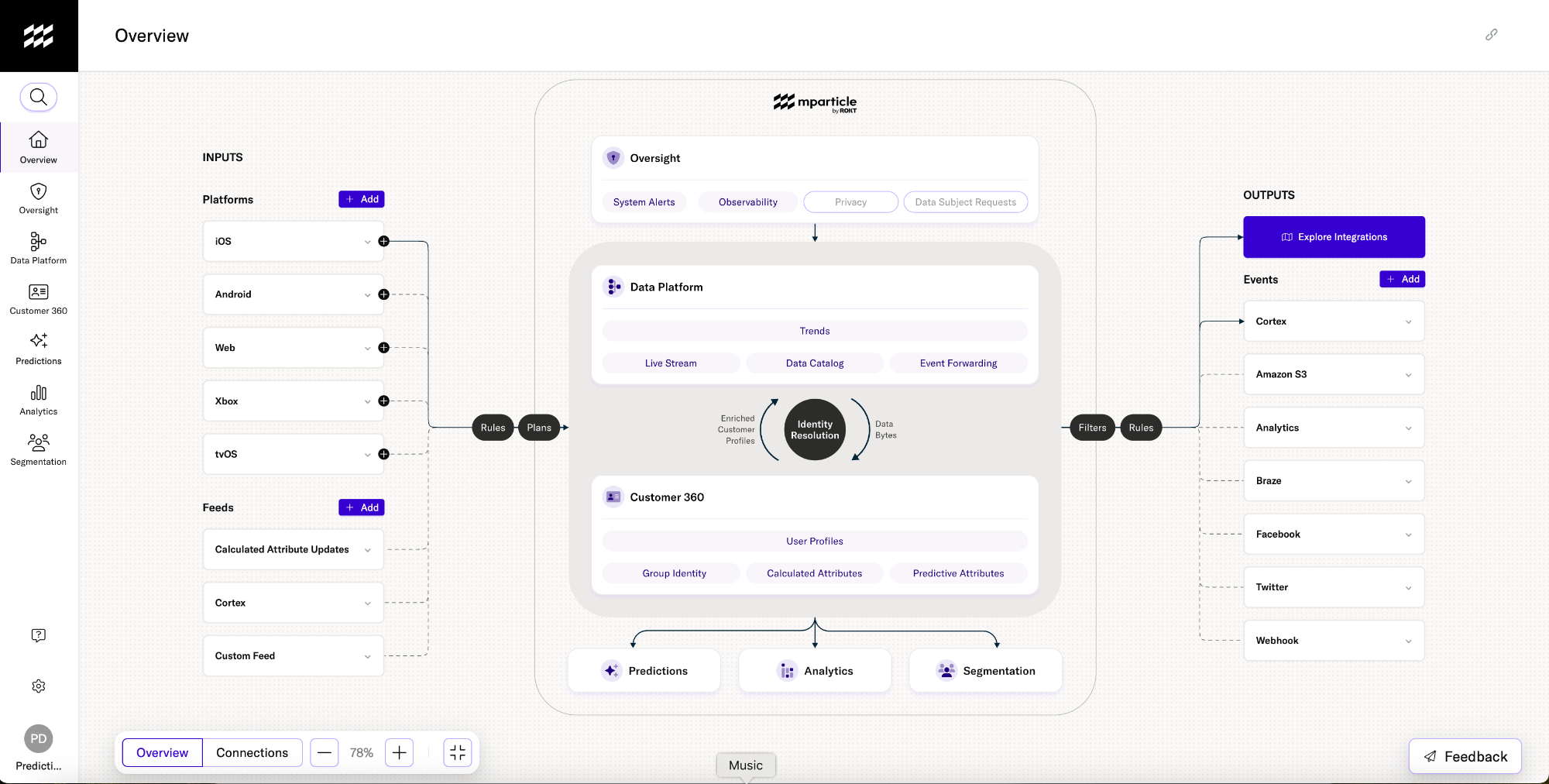Click the Music label at the bottom
Image resolution: width=1549 pixels, height=784 pixels.
coord(746,765)
